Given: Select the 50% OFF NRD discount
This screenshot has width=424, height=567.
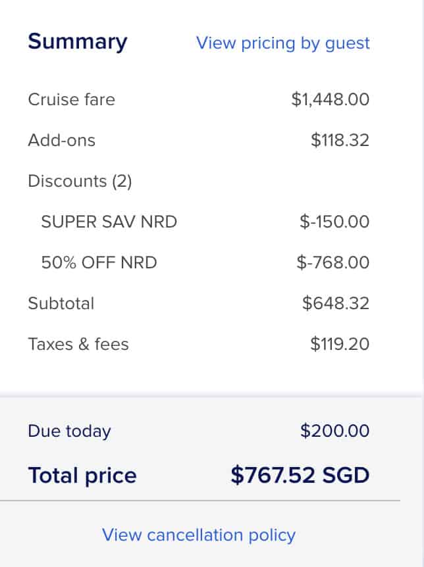Looking at the screenshot, I should click(99, 262).
